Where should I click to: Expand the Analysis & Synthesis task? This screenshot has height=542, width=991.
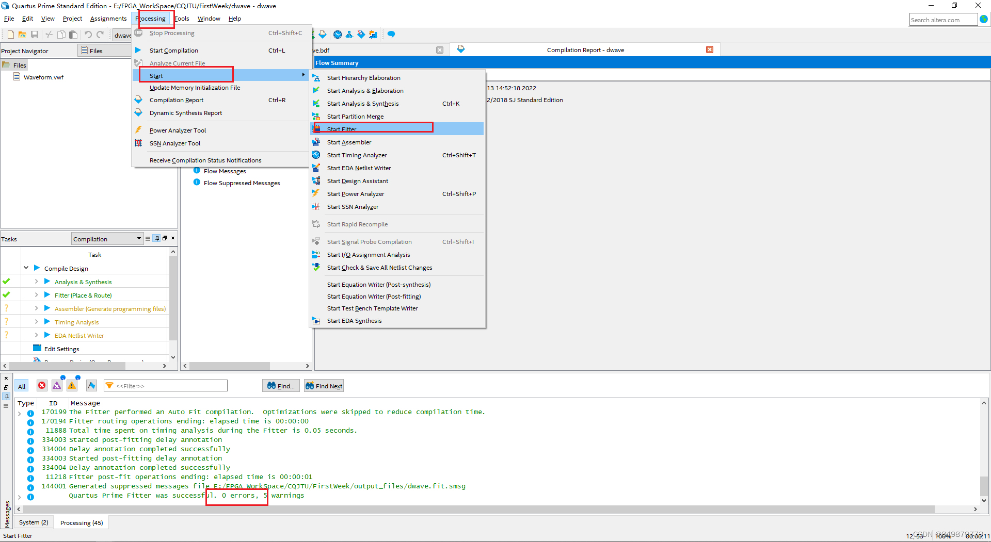pyautogui.click(x=36, y=282)
